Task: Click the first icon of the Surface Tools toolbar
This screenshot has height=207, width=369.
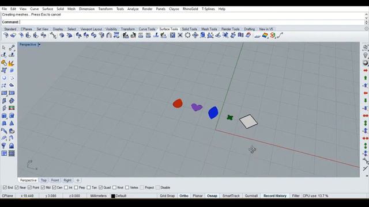Action: tap(6, 36)
